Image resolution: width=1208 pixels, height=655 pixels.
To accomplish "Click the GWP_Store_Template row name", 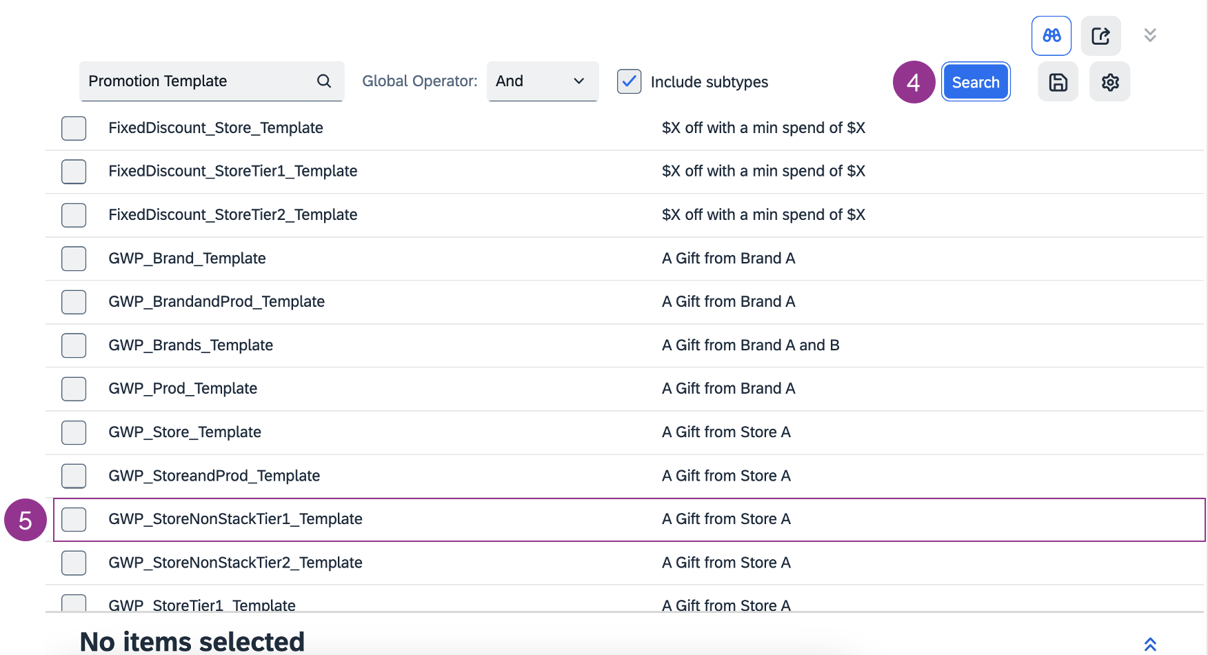I will pyautogui.click(x=185, y=432).
